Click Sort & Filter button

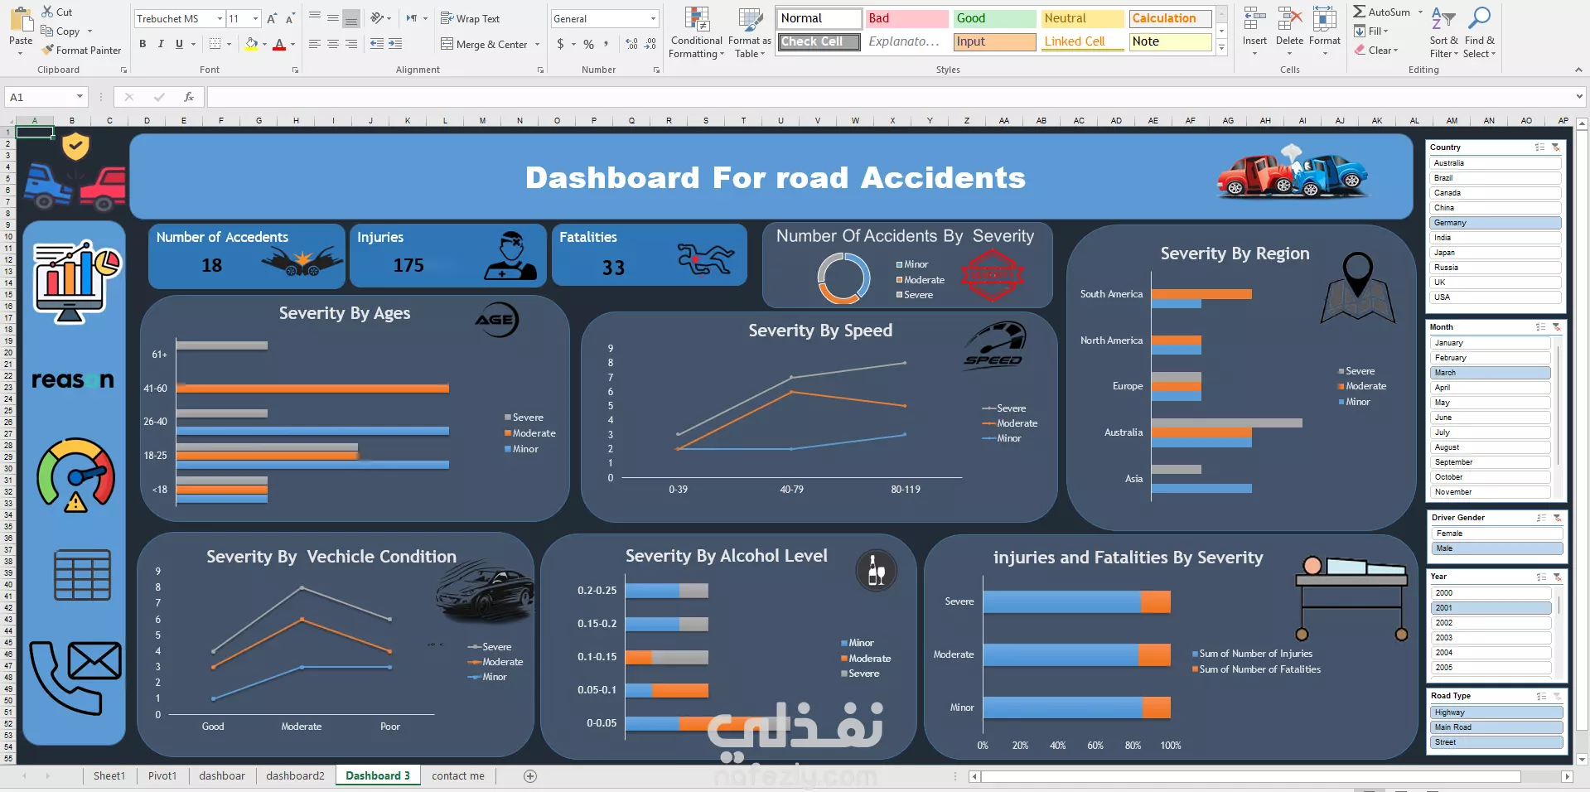point(1443,32)
